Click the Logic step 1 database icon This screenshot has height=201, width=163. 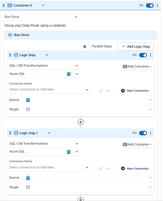coord(16,133)
